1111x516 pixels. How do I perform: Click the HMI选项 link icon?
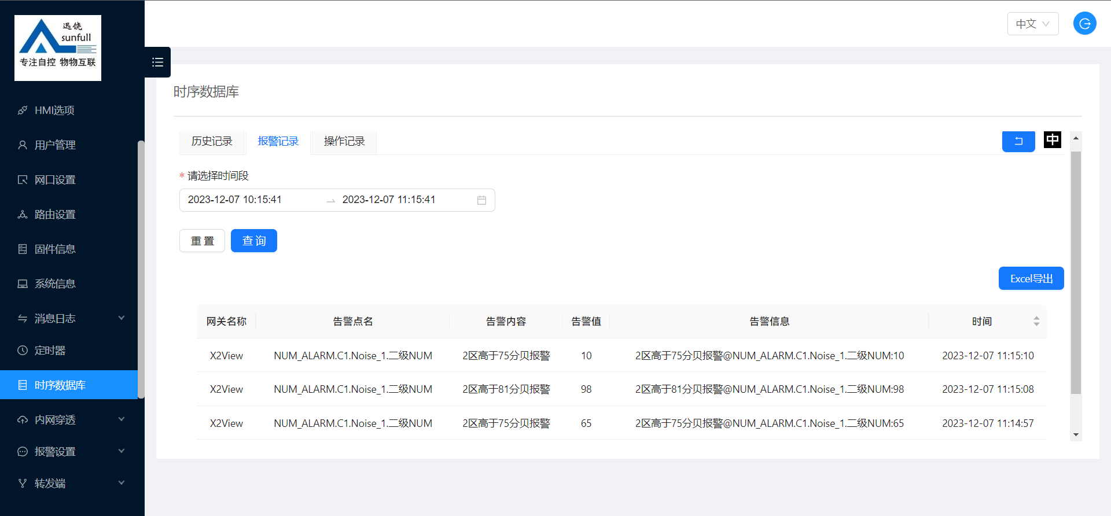[23, 110]
